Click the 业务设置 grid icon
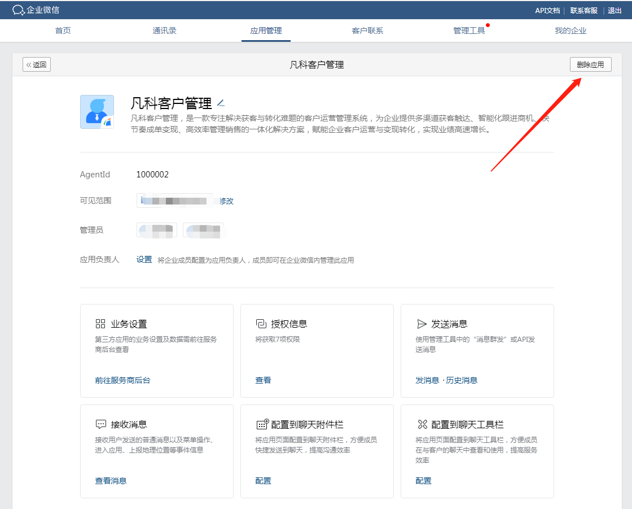 pos(100,324)
